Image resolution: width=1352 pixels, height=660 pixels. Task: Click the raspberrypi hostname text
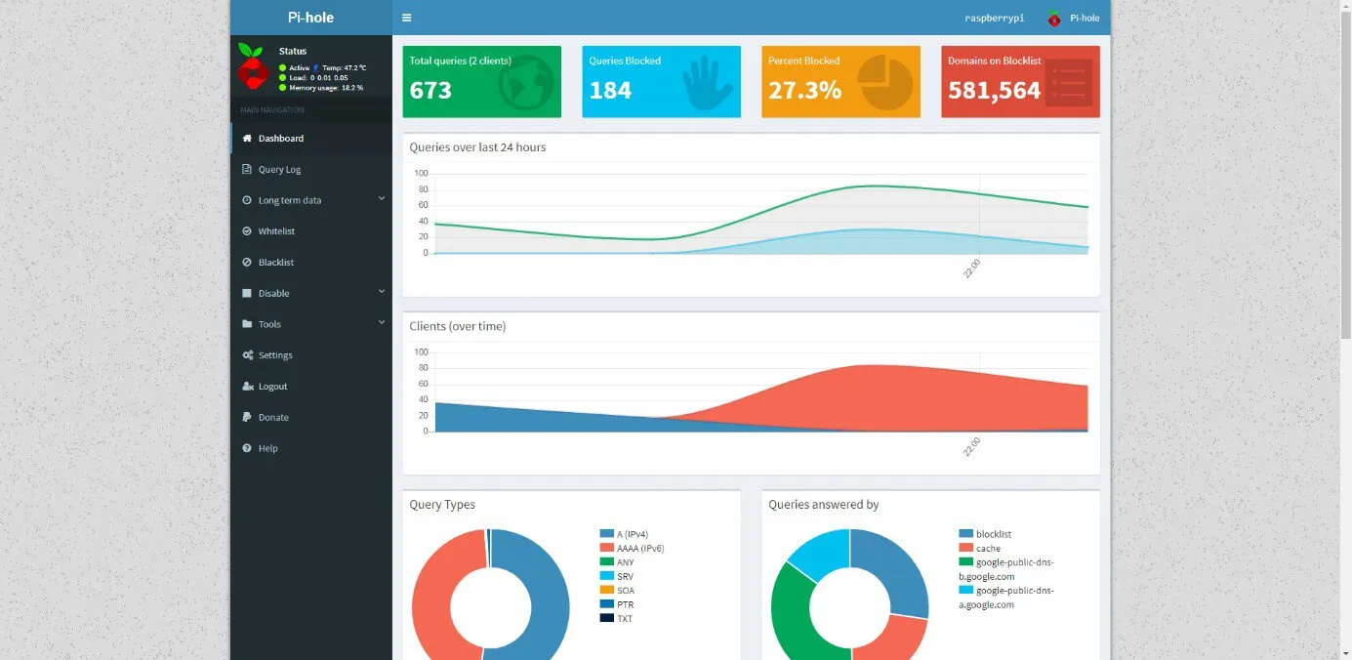point(995,18)
